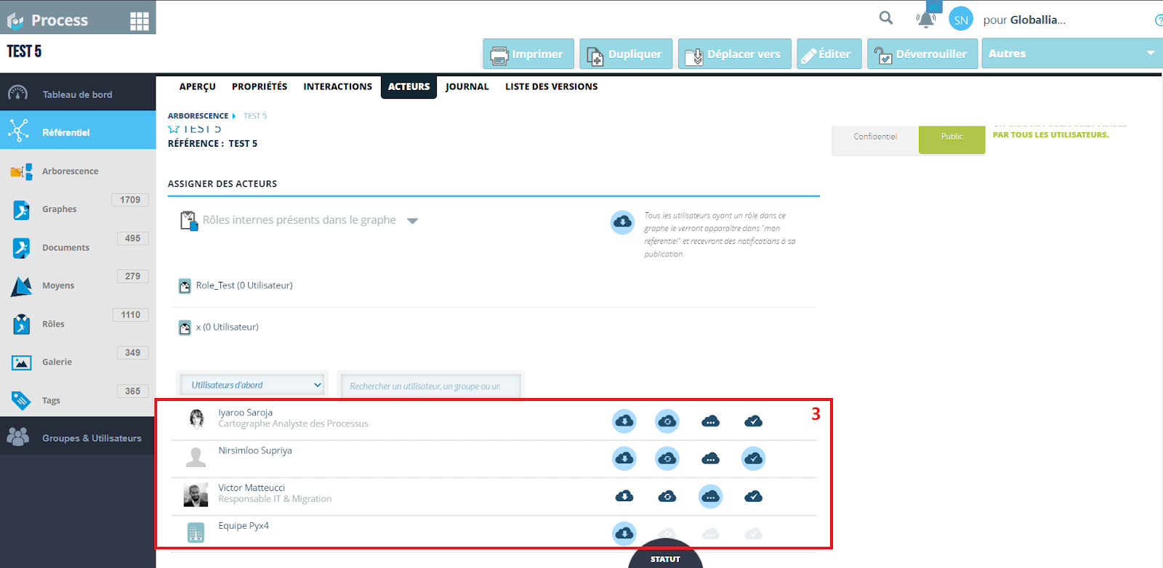Open the Autres actions dropdown
The width and height of the screenshot is (1163, 568).
[x=1072, y=54]
